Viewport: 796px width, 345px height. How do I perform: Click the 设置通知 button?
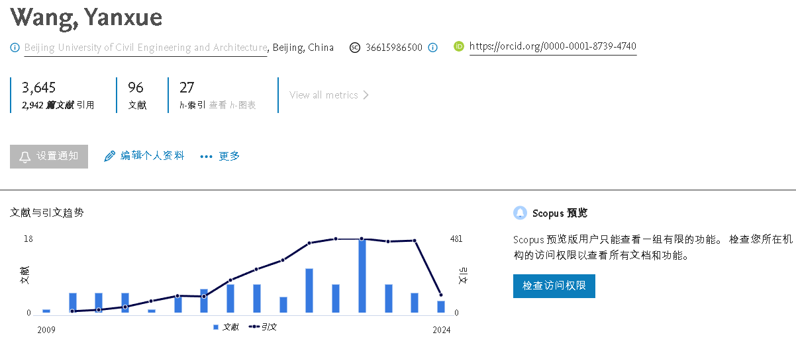click(49, 157)
